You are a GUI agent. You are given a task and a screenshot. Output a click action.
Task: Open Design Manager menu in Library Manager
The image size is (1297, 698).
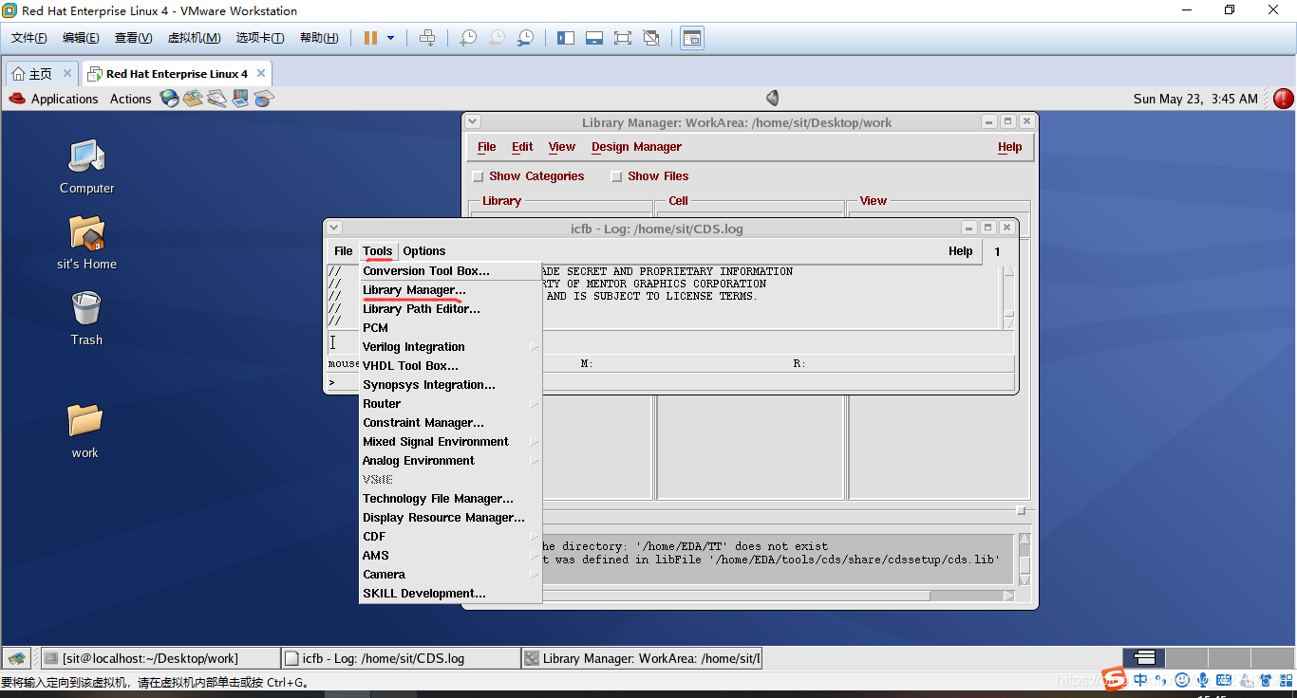pyautogui.click(x=636, y=147)
